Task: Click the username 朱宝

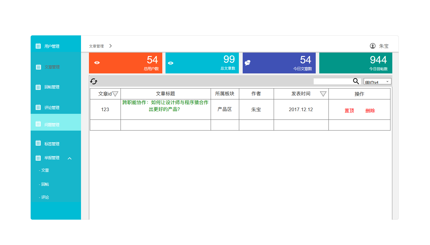Action: [x=384, y=46]
